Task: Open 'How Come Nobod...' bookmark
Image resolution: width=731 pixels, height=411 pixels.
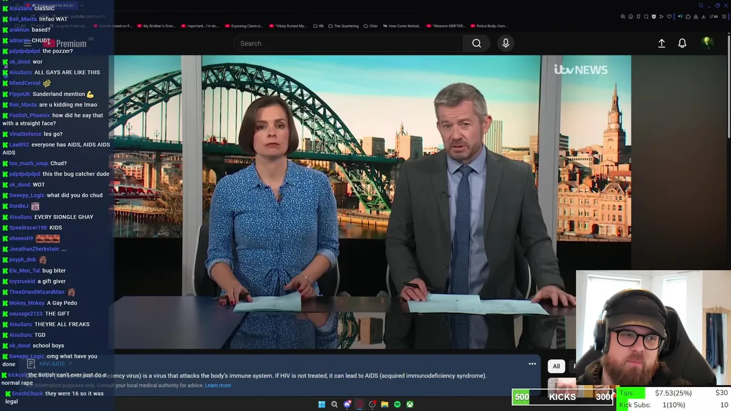Action: click(403, 26)
